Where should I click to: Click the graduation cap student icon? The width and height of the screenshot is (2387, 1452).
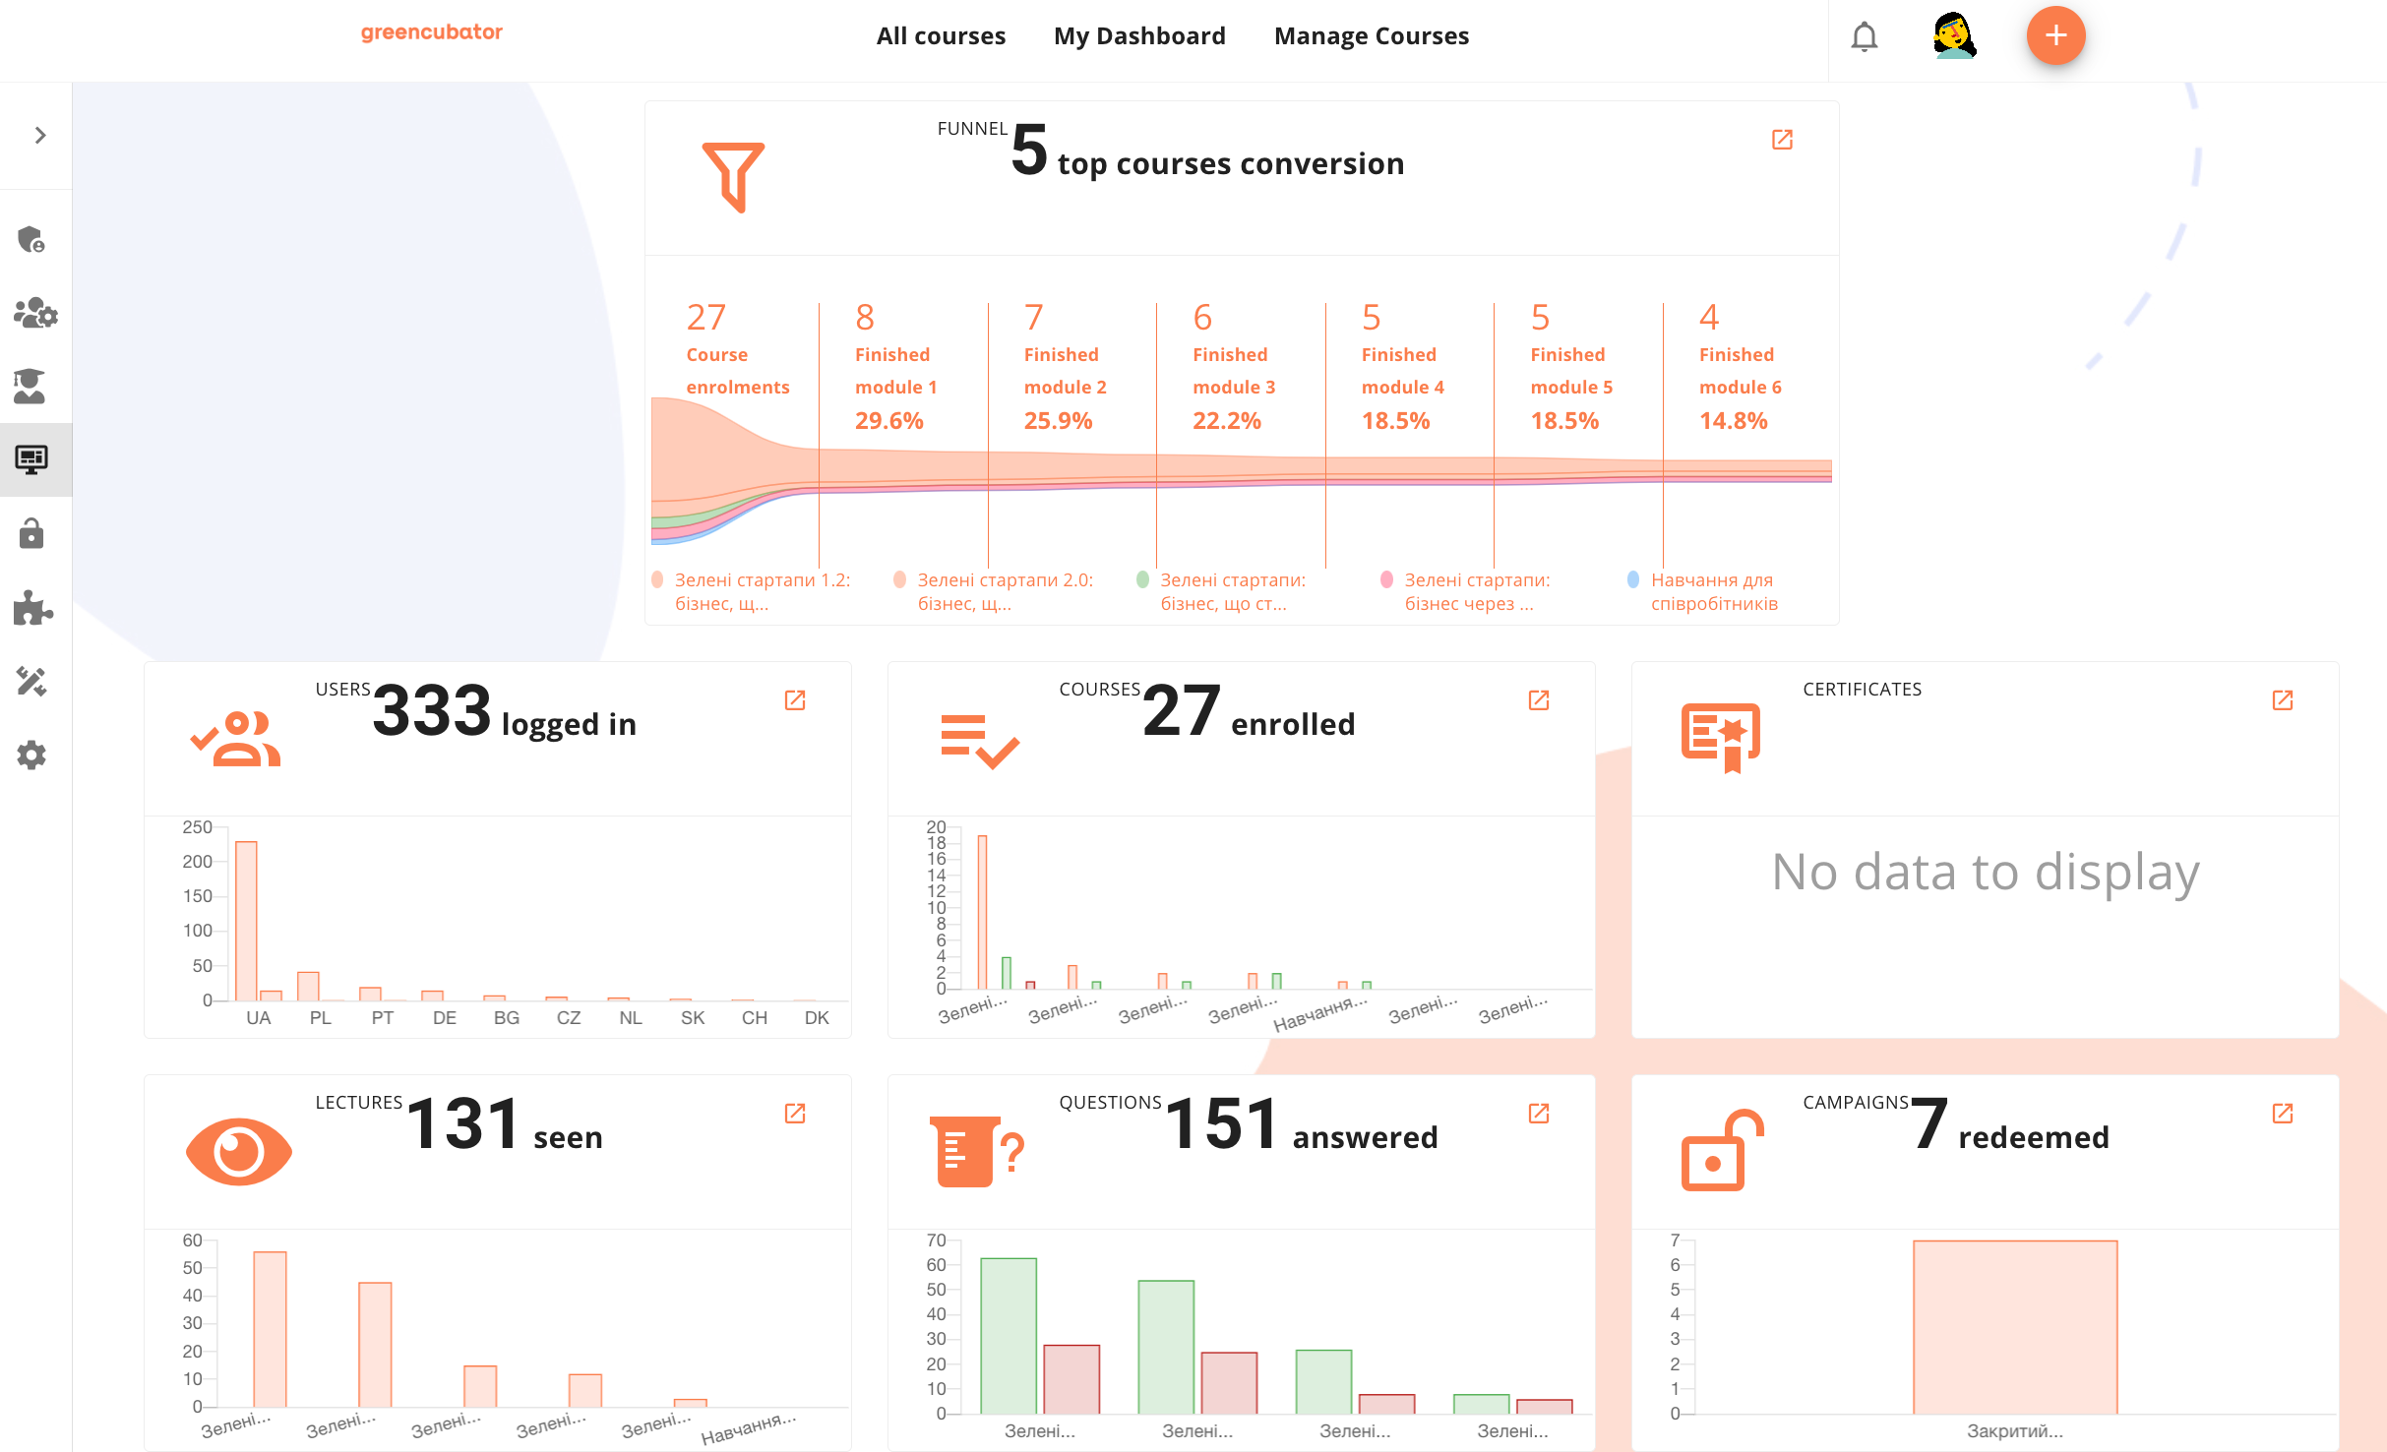tap(32, 380)
